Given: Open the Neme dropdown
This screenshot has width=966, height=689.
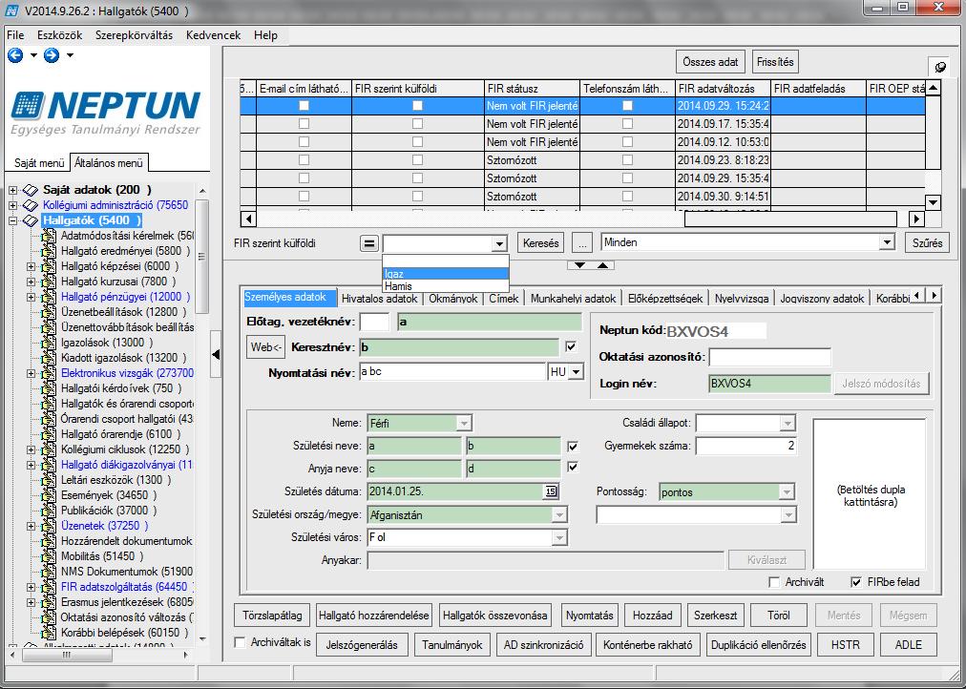Looking at the screenshot, I should (x=464, y=424).
